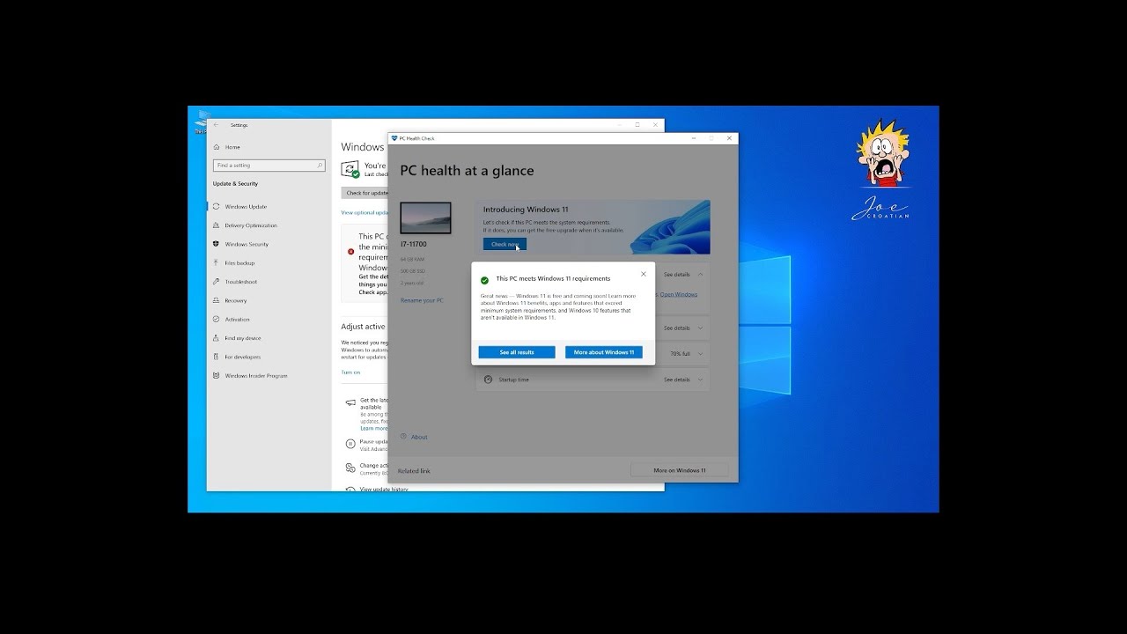The width and height of the screenshot is (1127, 634).
Task: Click the green check icon in dialog
Action: pos(484,280)
